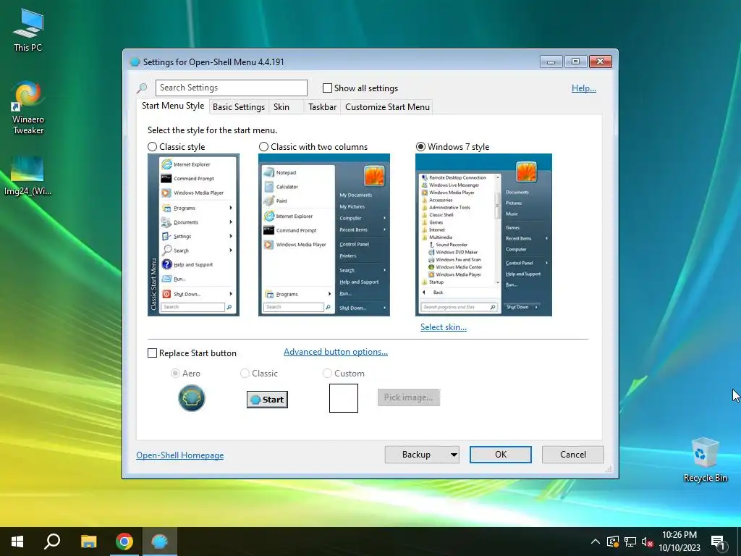This screenshot has height=556, width=741.
Task: Click into the Search Settings field
Action: pyautogui.click(x=231, y=88)
